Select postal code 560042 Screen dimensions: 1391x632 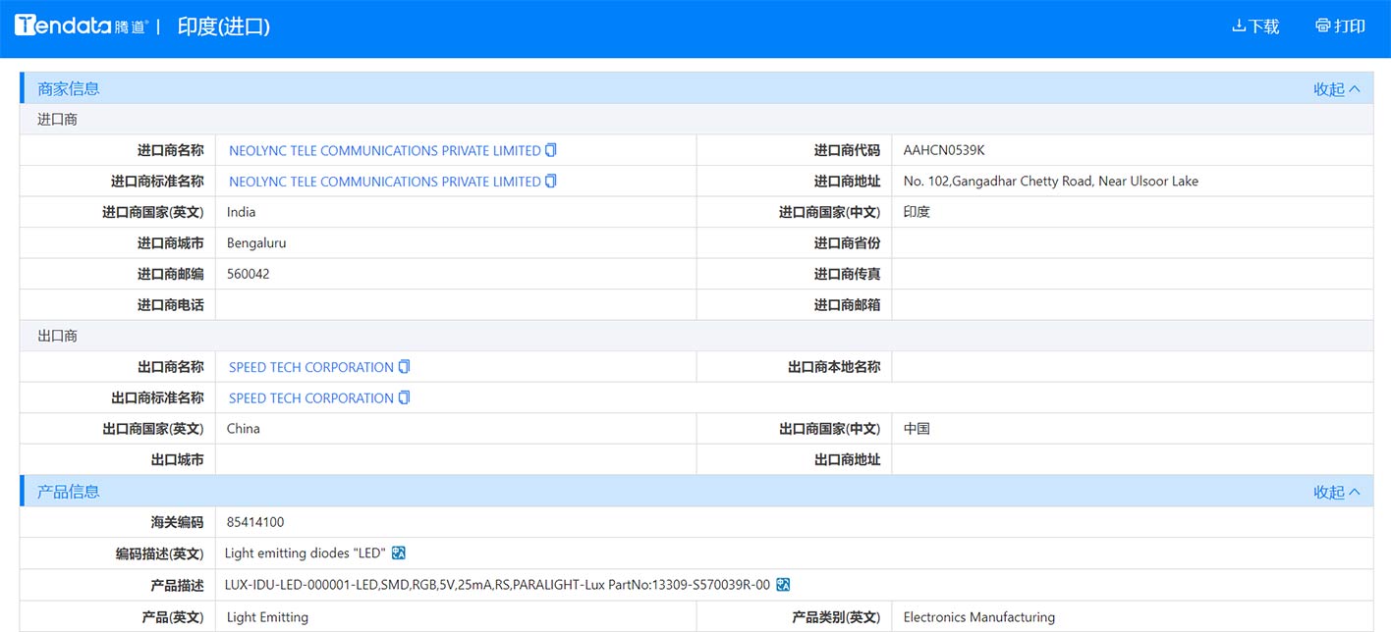click(x=248, y=274)
